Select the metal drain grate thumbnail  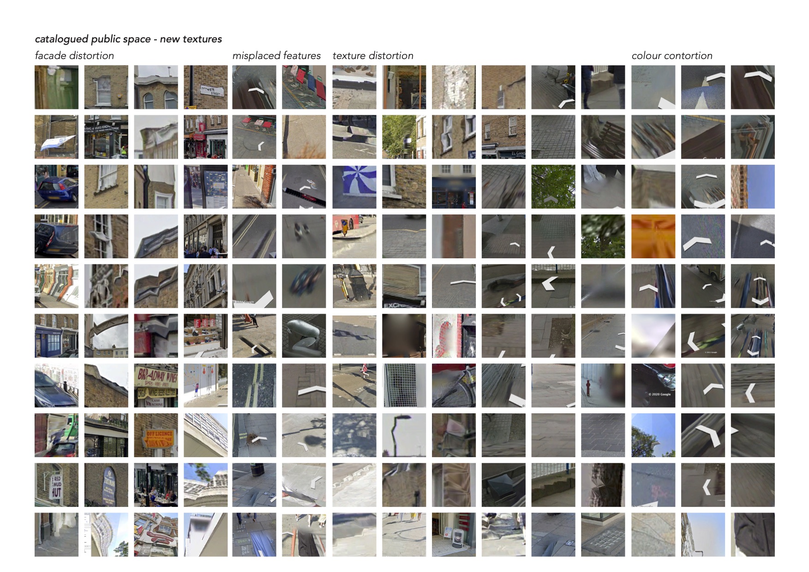603,535
